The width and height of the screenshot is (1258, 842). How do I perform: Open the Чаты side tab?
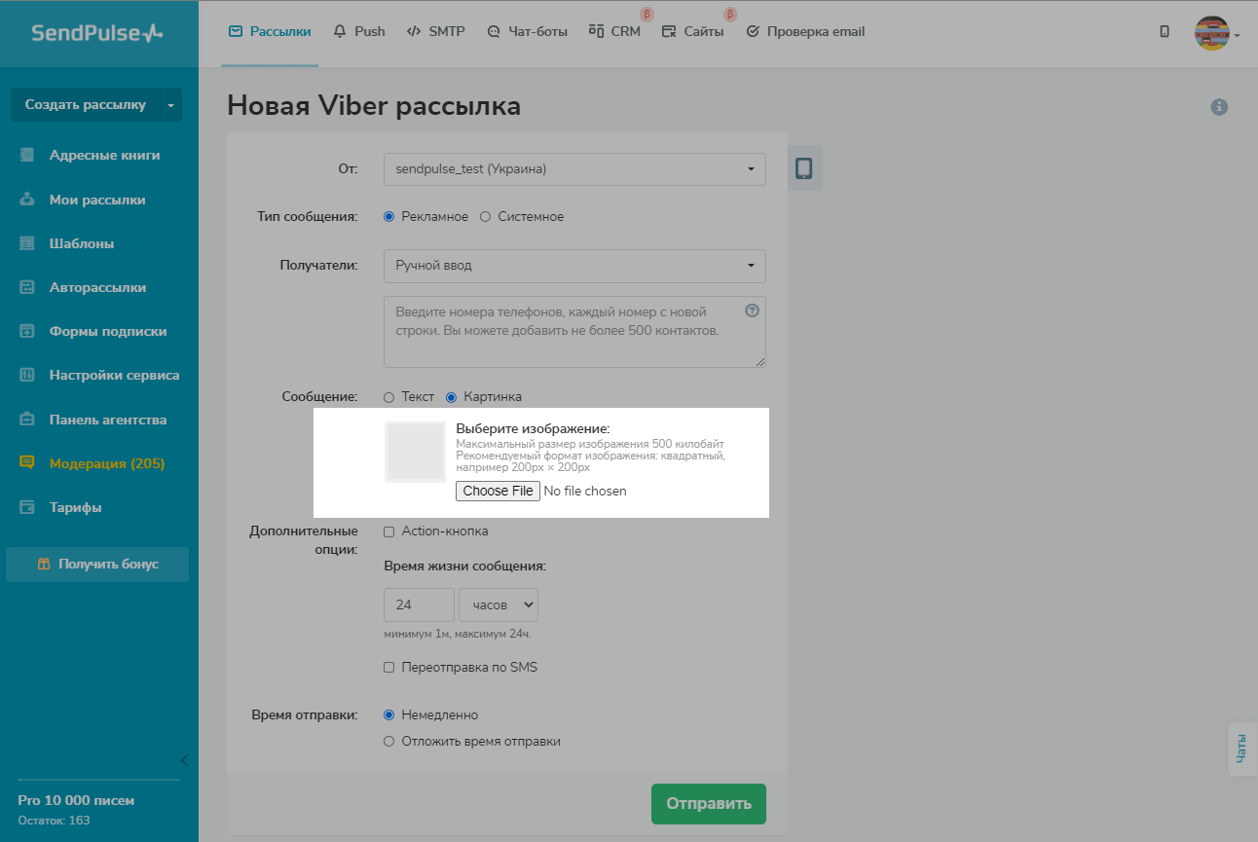[x=1242, y=750]
